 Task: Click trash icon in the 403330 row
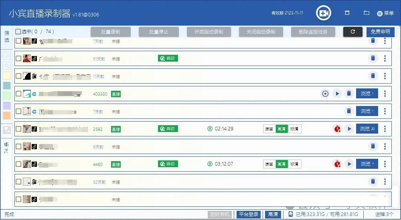click(x=349, y=94)
